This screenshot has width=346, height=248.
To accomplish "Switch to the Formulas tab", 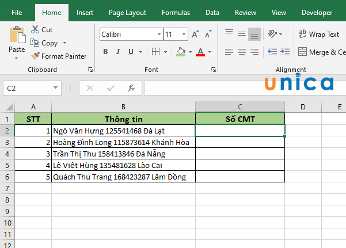I will 176,13.
